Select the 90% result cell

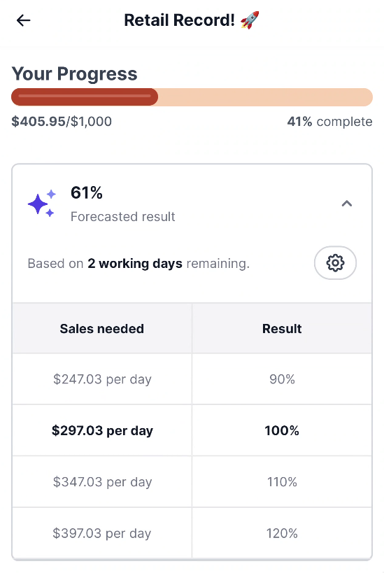pyautogui.click(x=282, y=379)
